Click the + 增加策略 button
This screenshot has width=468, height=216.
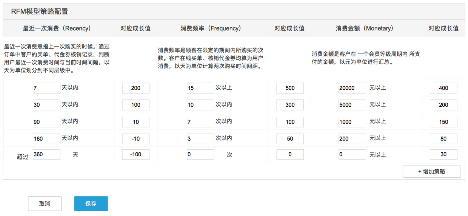(x=432, y=172)
